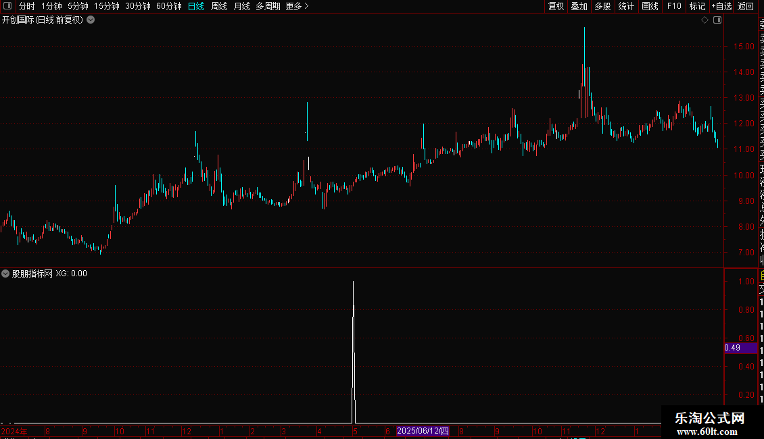Click the 2025/06/12/四 date marker
The width and height of the screenshot is (764, 439).
coord(423,431)
